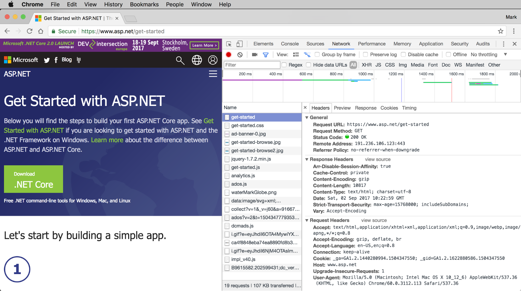521x291 pixels.
Task: Open the No throttling dropdown
Action: tap(489, 55)
